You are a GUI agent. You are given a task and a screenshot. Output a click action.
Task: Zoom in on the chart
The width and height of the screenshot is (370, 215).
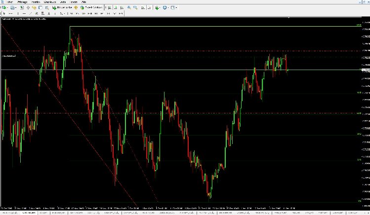pos(129,7)
